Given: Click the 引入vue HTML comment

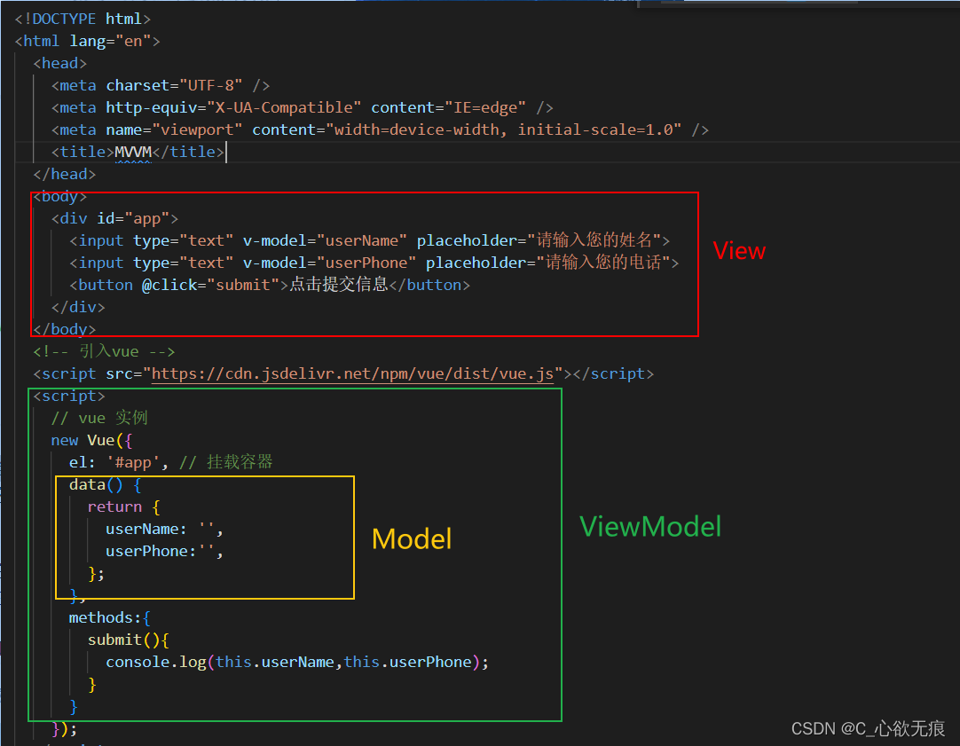Looking at the screenshot, I should [x=104, y=351].
